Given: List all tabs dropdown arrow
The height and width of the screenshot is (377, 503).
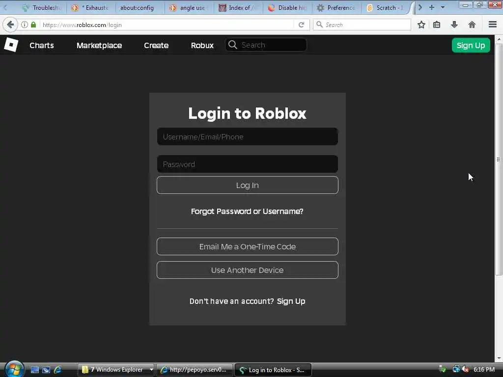Looking at the screenshot, I should (443, 7).
